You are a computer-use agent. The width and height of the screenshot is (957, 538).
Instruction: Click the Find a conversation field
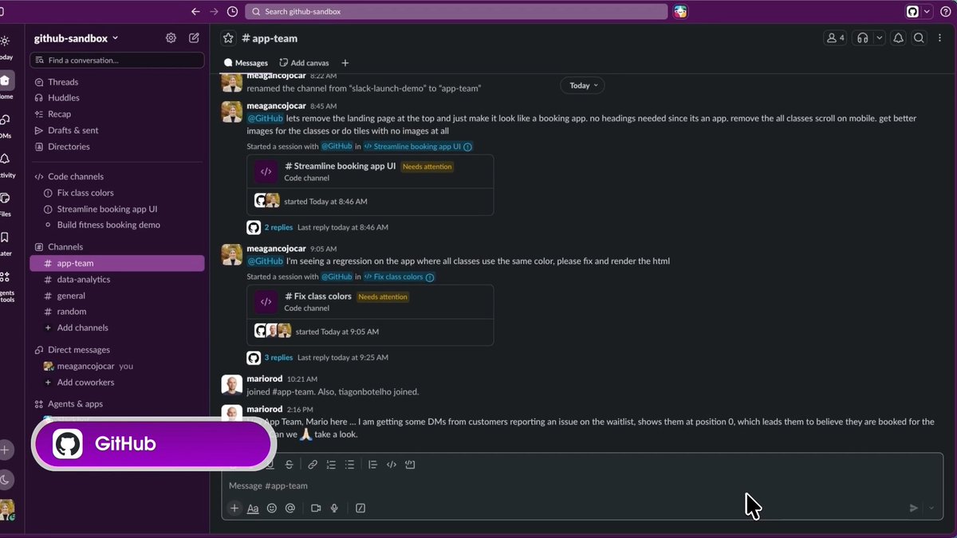(x=117, y=61)
